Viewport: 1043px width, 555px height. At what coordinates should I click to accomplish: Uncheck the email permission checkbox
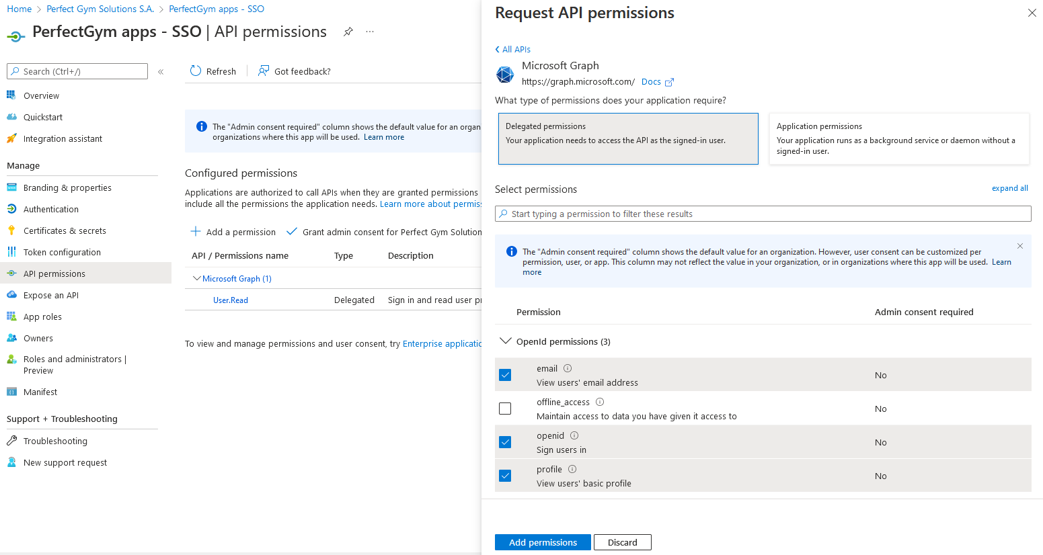click(505, 375)
